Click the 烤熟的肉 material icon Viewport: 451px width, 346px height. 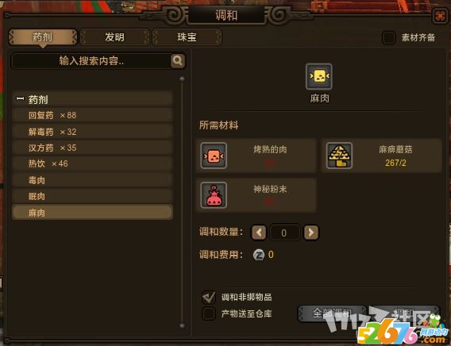(214, 156)
